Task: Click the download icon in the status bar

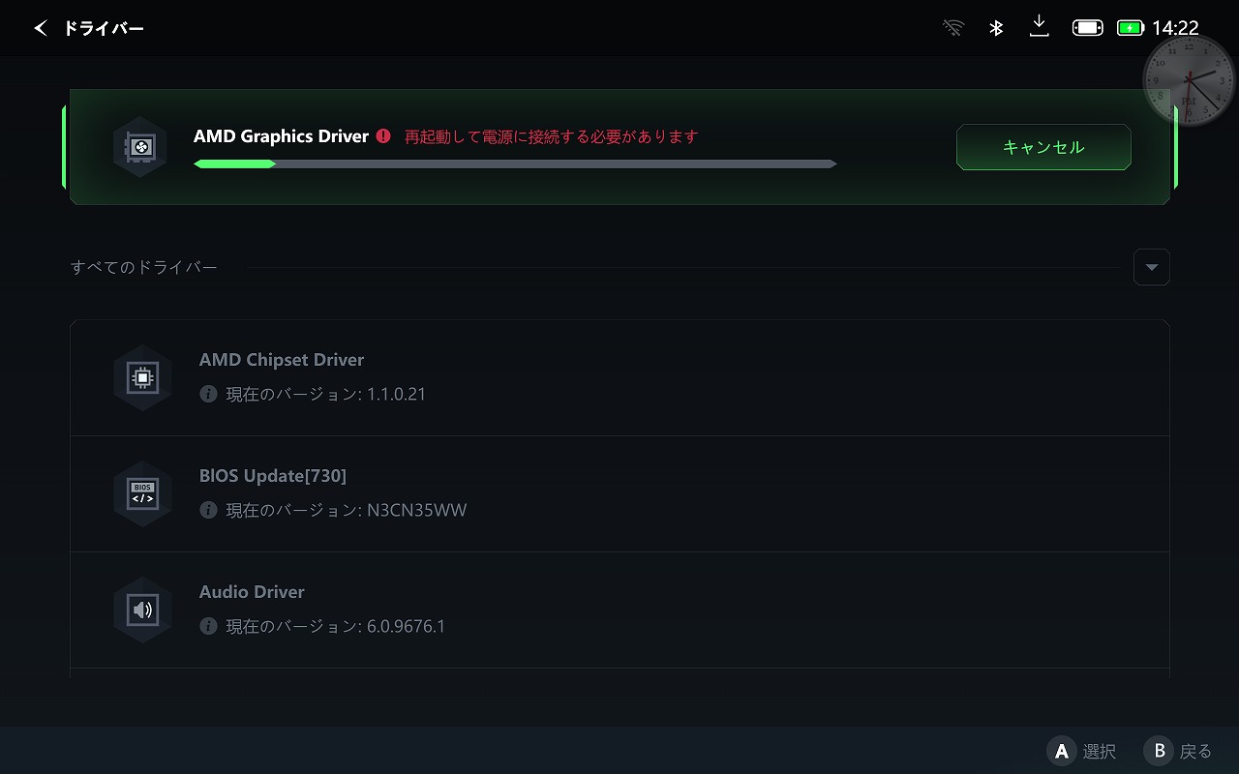Action: 1039,27
